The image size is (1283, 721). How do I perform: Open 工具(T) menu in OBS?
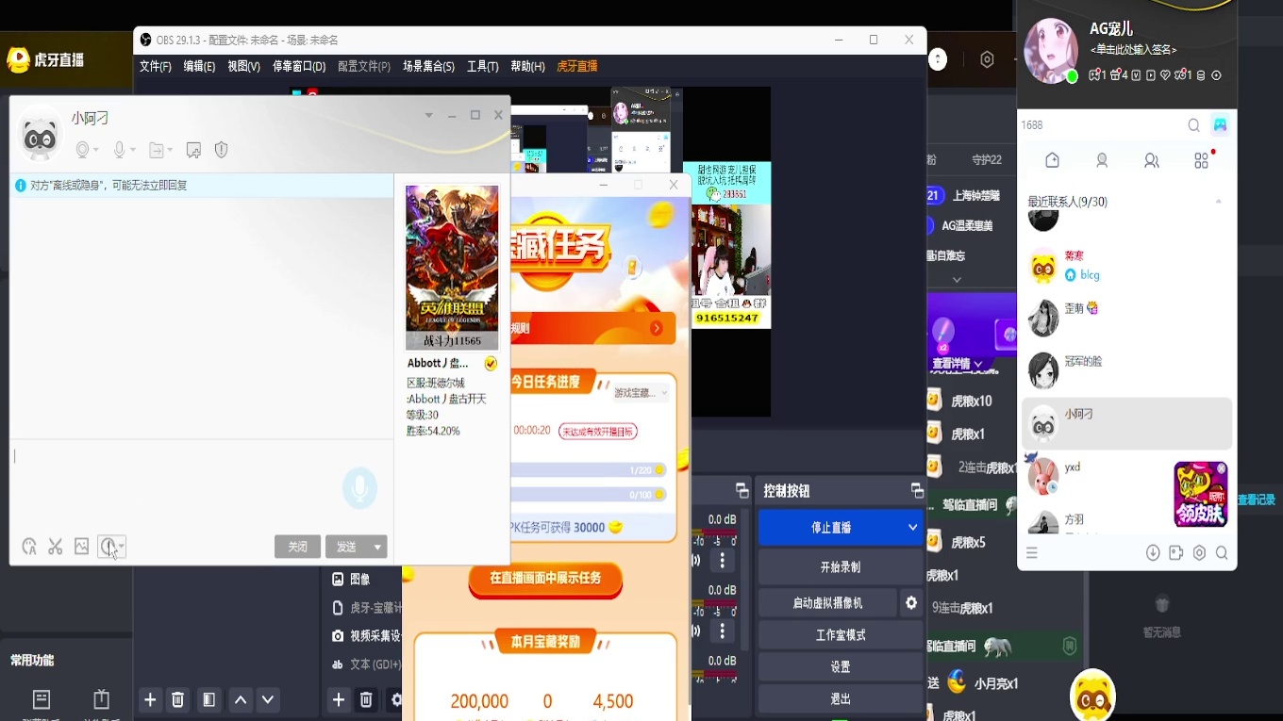pyautogui.click(x=483, y=66)
